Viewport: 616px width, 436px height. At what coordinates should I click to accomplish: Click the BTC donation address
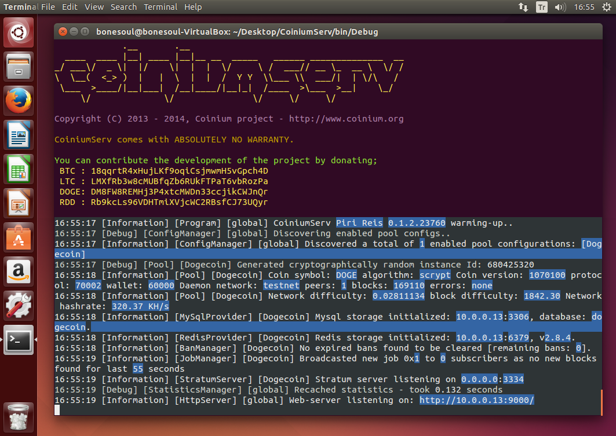[x=180, y=171]
